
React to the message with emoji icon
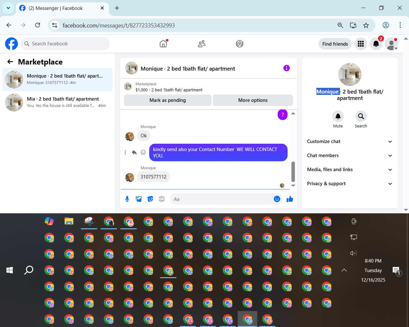coord(143,152)
